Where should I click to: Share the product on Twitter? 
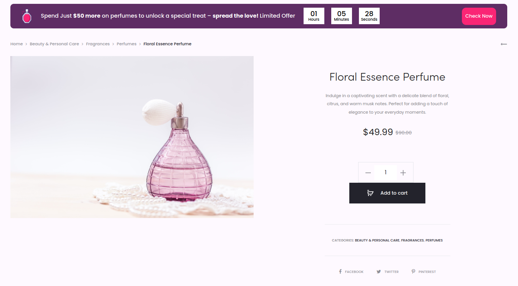[387, 272]
